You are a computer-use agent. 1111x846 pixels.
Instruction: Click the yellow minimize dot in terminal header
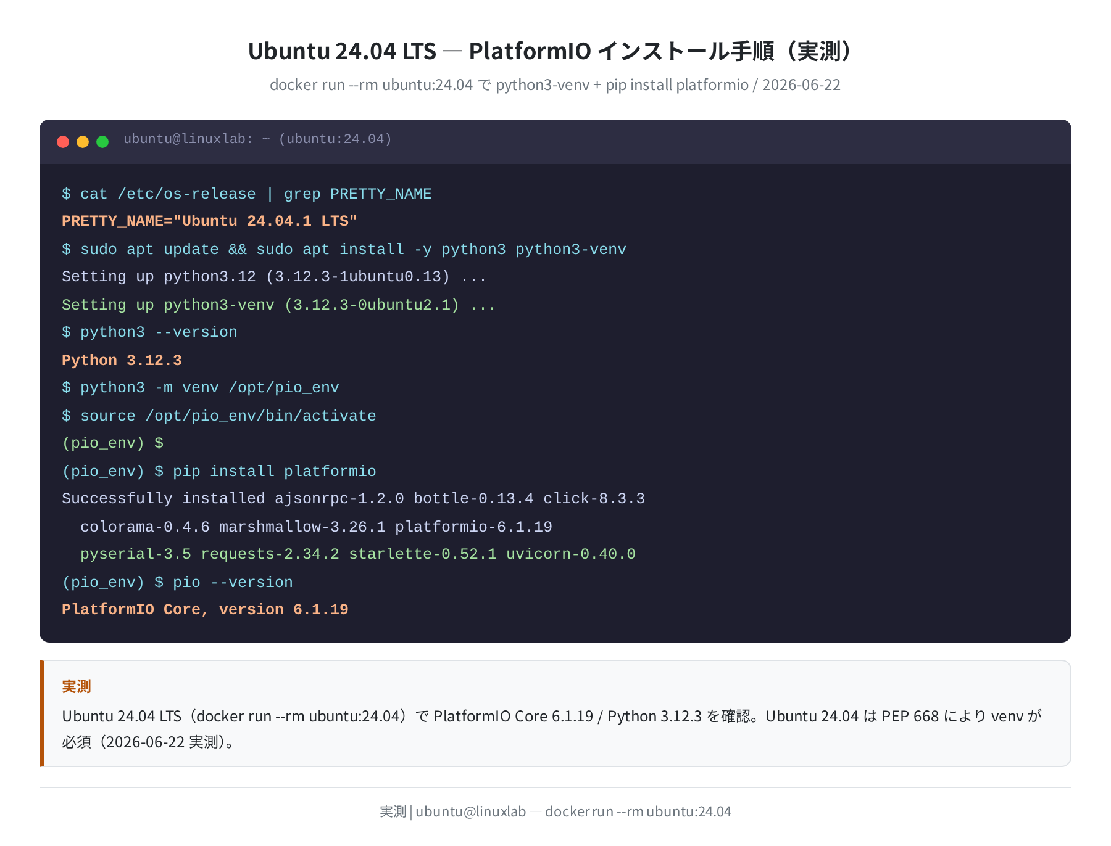pyautogui.click(x=83, y=142)
